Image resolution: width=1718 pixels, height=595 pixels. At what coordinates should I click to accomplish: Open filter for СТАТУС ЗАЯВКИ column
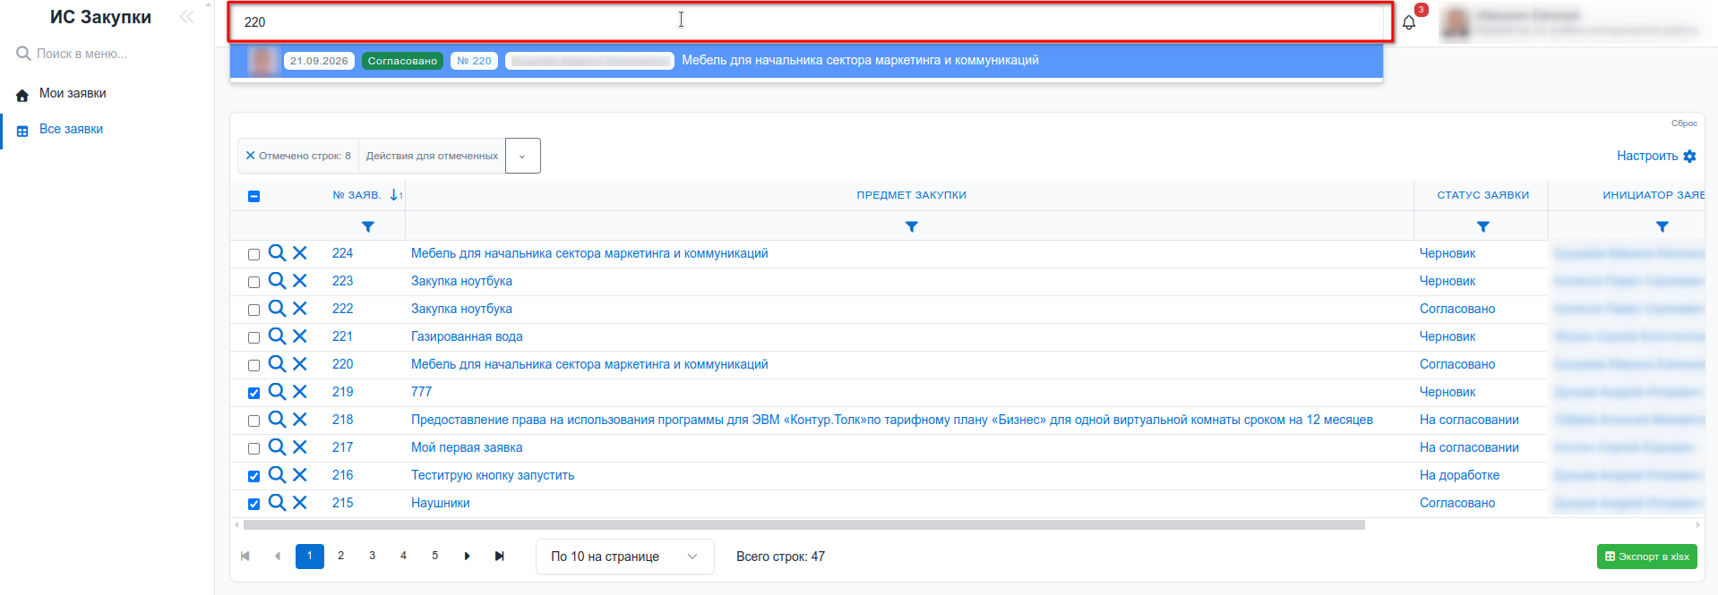pos(1483,227)
